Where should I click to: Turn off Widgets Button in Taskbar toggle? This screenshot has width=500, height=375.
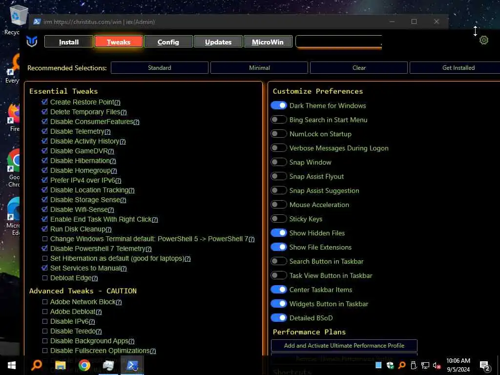[279, 304]
